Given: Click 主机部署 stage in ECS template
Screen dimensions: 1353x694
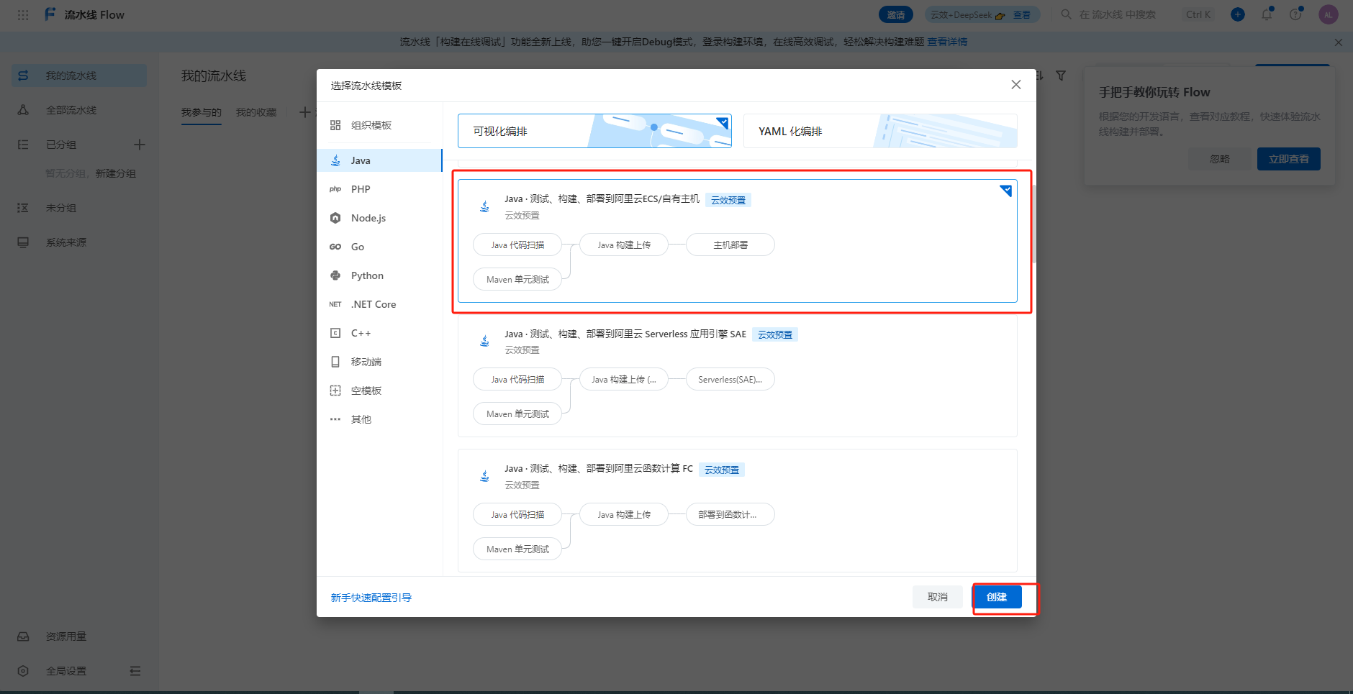Looking at the screenshot, I should tap(730, 245).
